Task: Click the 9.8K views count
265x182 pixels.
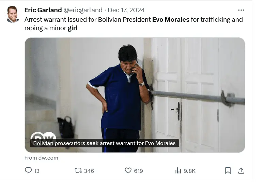Action: pyautogui.click(x=189, y=171)
